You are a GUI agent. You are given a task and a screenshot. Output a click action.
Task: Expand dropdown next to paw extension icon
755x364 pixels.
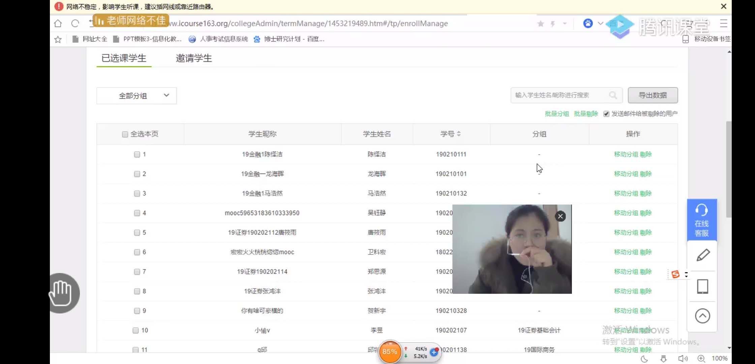pyautogui.click(x=600, y=24)
